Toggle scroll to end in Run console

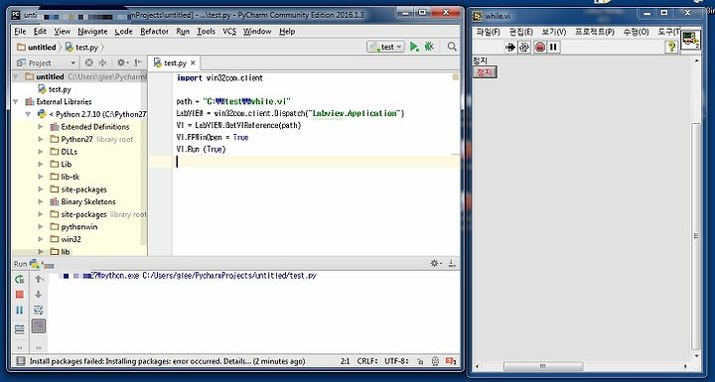(39, 325)
